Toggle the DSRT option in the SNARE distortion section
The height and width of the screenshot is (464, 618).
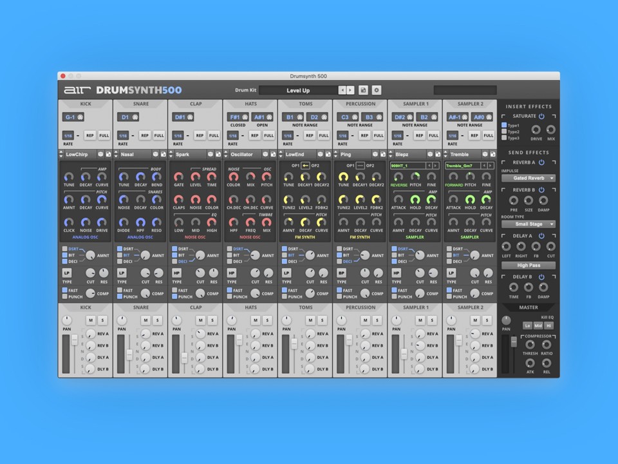pos(120,249)
